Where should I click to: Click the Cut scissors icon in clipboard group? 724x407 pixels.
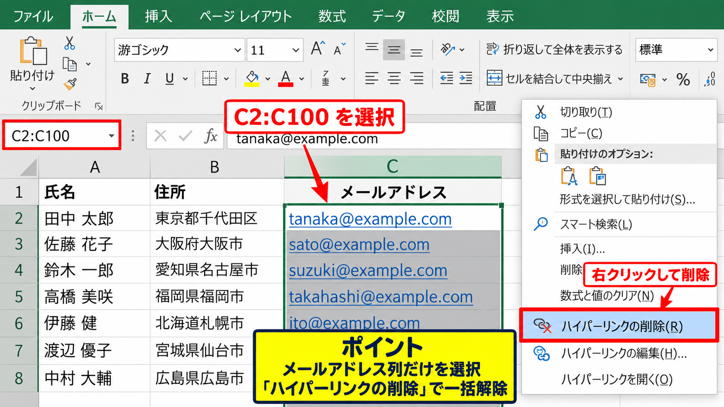[69, 43]
